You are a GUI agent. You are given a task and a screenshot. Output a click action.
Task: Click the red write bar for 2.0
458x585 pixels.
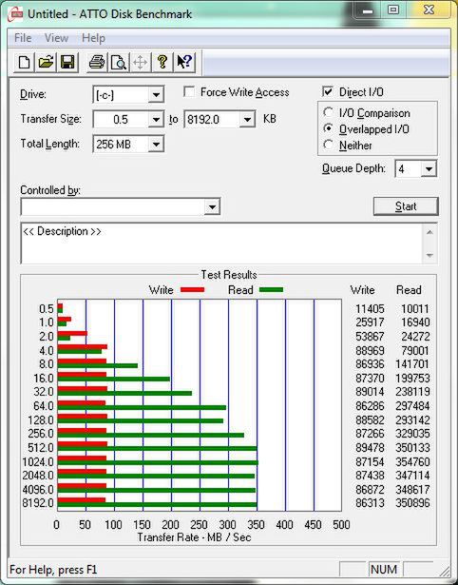[72, 333]
